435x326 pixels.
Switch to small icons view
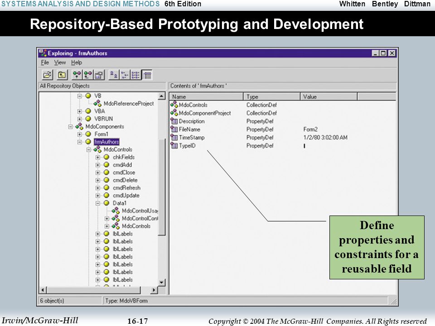coord(125,75)
